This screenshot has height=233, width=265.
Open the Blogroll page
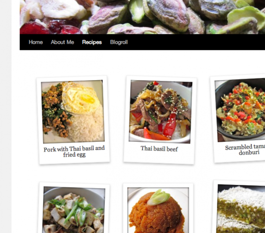click(119, 42)
